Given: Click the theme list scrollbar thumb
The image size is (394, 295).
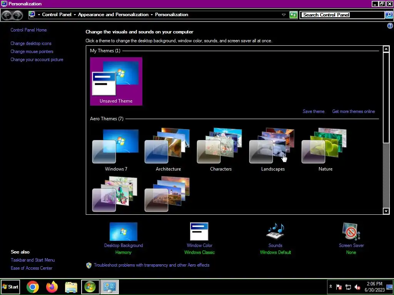Looking at the screenshot, I should [386, 97].
